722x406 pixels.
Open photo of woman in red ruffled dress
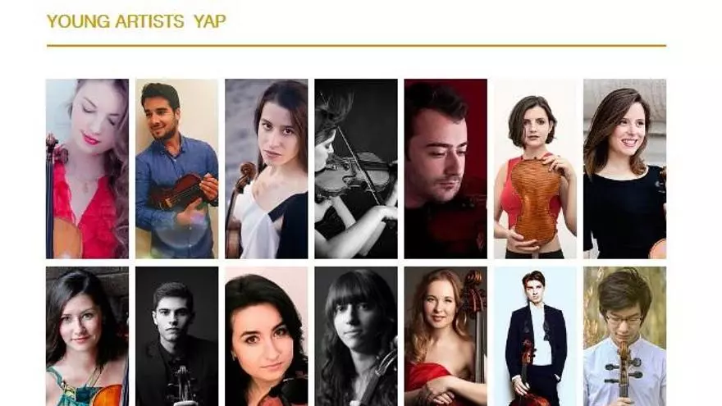(87, 168)
